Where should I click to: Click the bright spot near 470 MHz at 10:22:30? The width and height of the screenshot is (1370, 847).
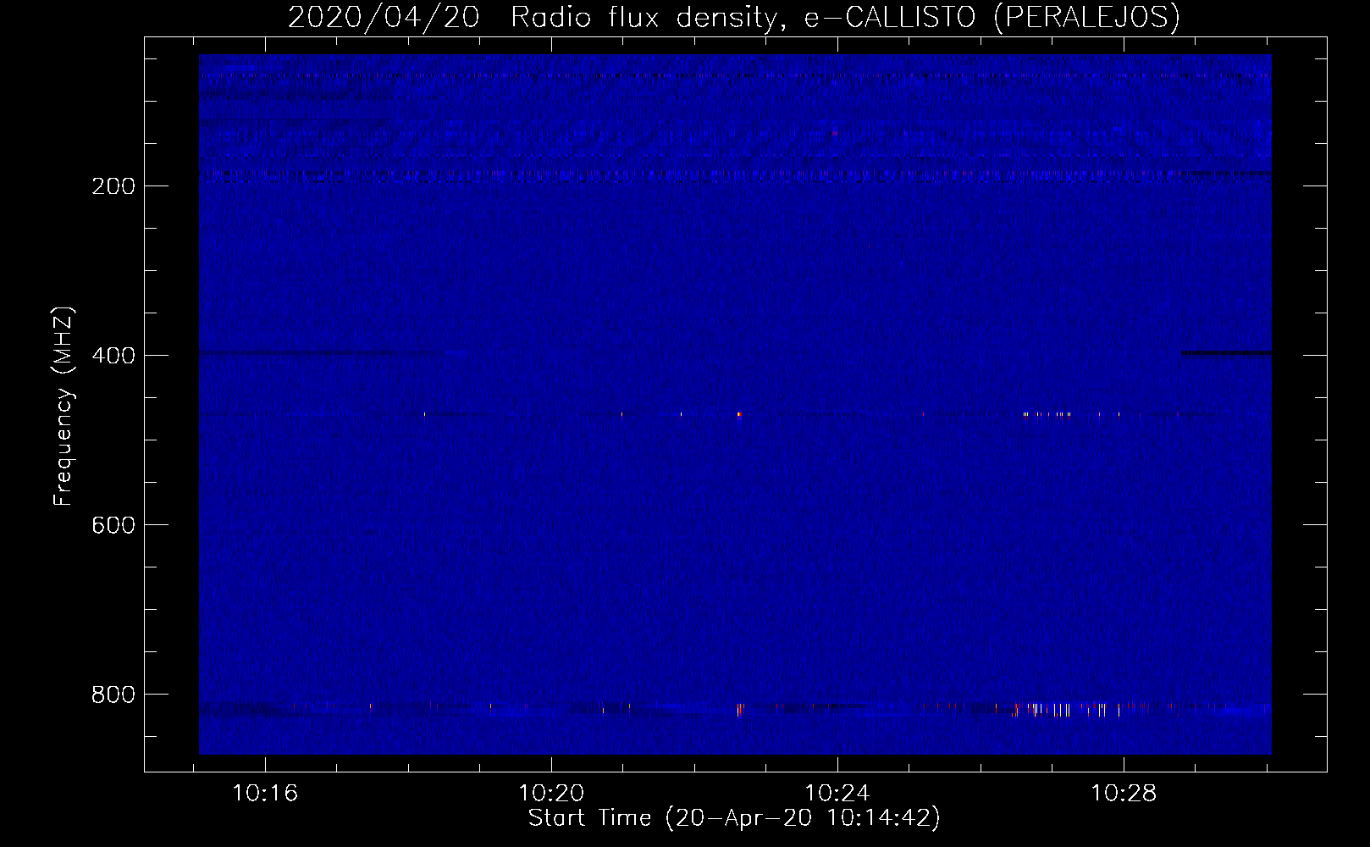tap(738, 415)
